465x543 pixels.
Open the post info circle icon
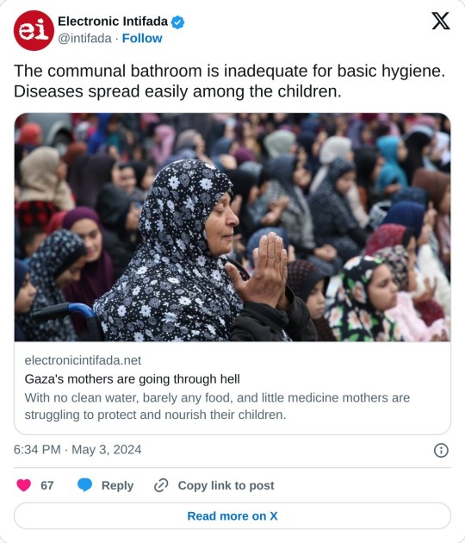coord(441,450)
